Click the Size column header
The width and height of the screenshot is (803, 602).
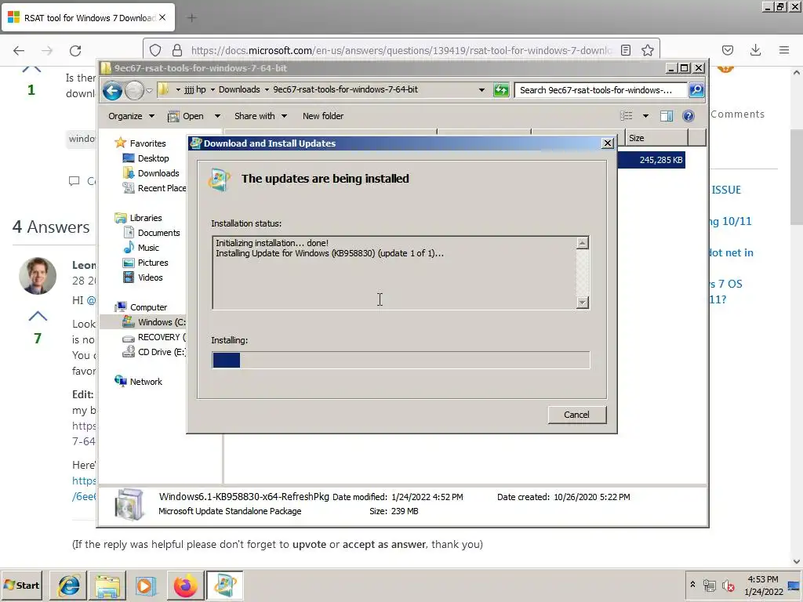tap(656, 138)
